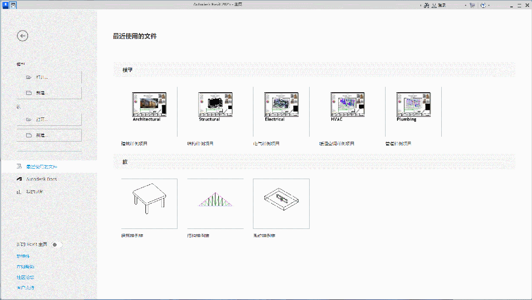Screen dimensions: 532x300
Task: Click the insights bar chart icon
Action: pos(19,192)
